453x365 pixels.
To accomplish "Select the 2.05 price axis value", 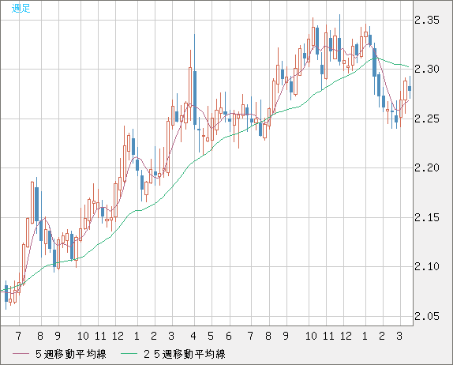I will [x=427, y=316].
